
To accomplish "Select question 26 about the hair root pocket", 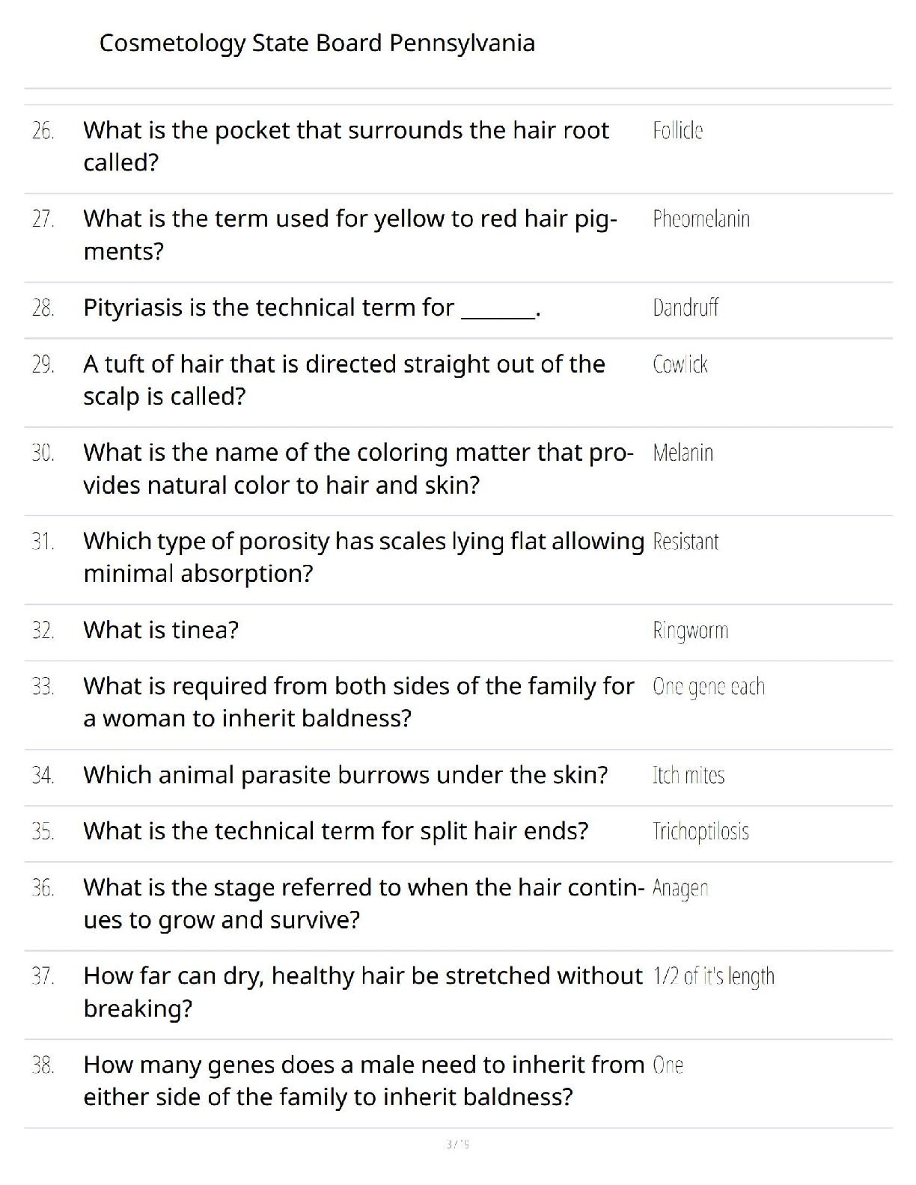I will (x=346, y=146).
